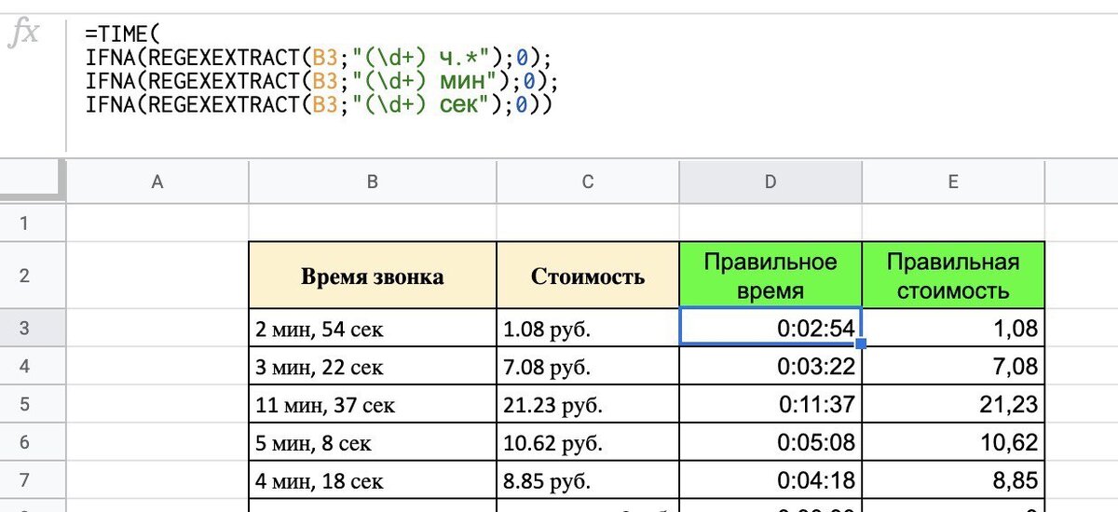Select cell with value 7,08
This screenshot has width=1118, height=512.
click(953, 366)
